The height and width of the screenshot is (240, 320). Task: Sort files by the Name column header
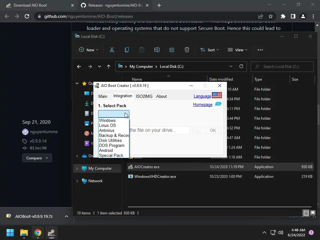[137, 79]
